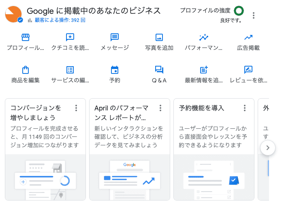The image size is (282, 205).
Task: Click the サービスの編集 list icon
Action: pyautogui.click(x=70, y=70)
